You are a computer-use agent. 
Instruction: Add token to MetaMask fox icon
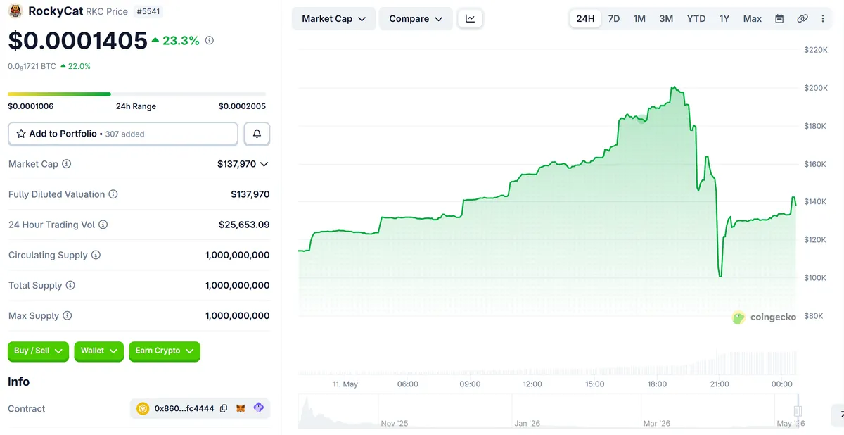(241, 408)
